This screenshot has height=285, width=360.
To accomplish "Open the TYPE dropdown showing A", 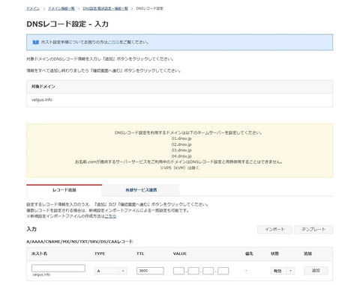I will pos(111,271).
